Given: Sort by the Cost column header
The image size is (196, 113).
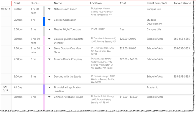Looking at the screenshot, I should point(123,3).
